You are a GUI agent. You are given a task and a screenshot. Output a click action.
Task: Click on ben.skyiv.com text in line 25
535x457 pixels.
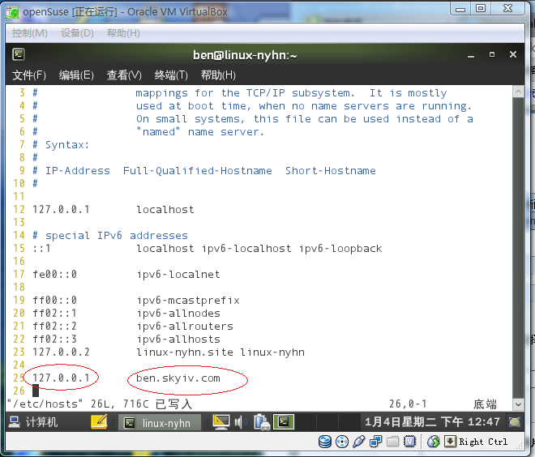click(x=178, y=378)
